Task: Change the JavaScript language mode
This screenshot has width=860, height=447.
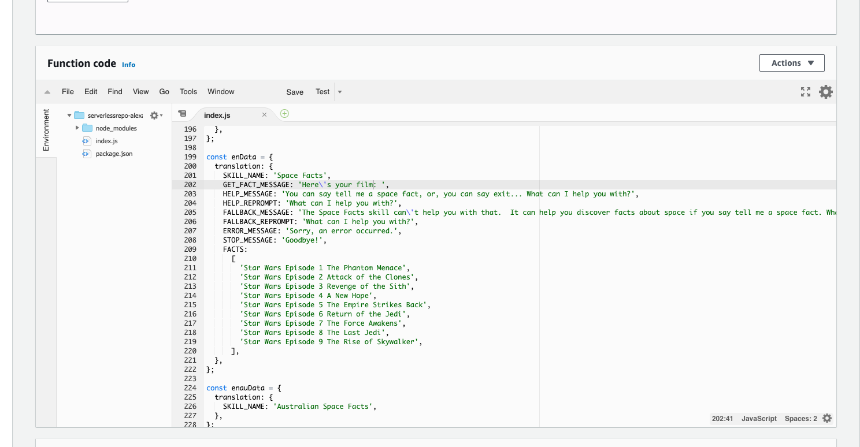Action: (x=759, y=419)
